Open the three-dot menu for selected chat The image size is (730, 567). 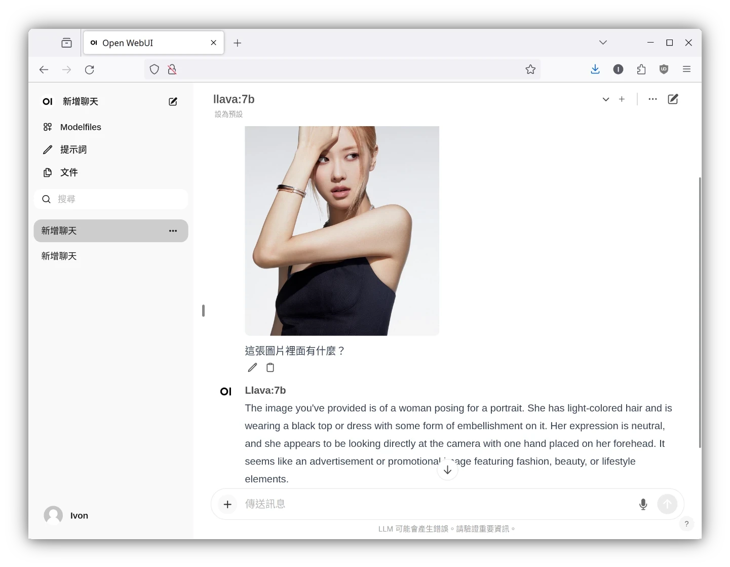(173, 231)
